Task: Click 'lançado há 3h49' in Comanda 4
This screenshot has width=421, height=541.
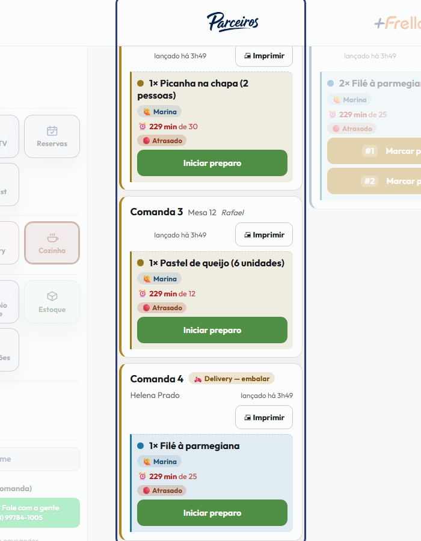Action: click(x=267, y=396)
